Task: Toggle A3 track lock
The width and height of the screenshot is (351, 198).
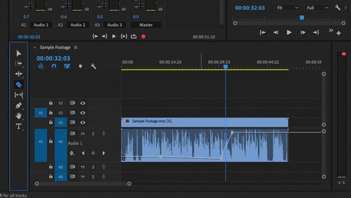Action: pos(51,176)
